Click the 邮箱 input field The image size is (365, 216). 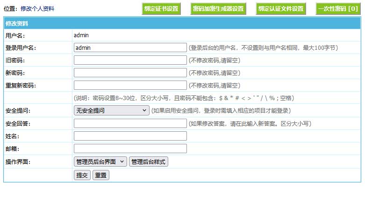point(130,148)
